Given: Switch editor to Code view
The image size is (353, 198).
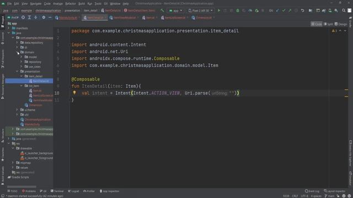Looking at the screenshot, I should tap(317, 24).
